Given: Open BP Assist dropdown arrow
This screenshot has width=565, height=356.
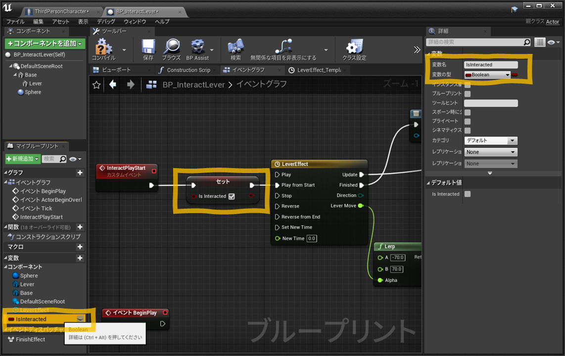Looking at the screenshot, I should point(212,50).
